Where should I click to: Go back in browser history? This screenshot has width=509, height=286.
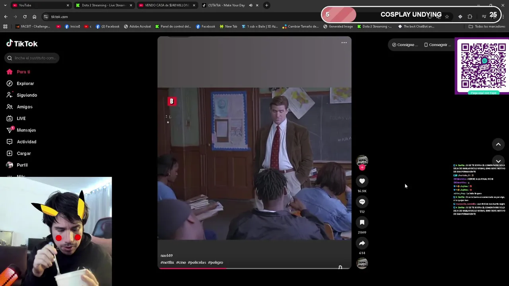6,17
